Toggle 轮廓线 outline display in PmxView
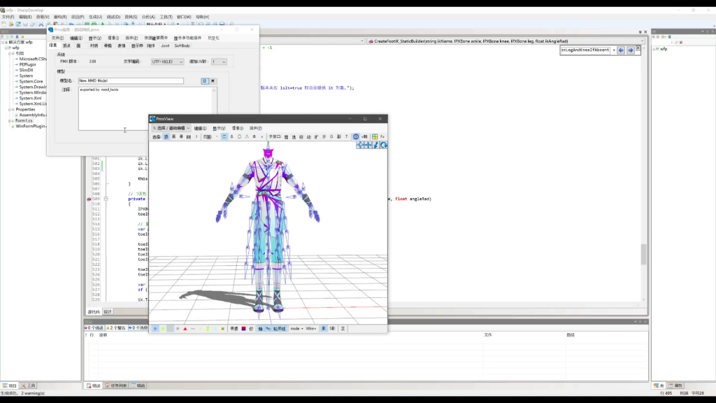This screenshot has height=403, width=716. [280, 329]
